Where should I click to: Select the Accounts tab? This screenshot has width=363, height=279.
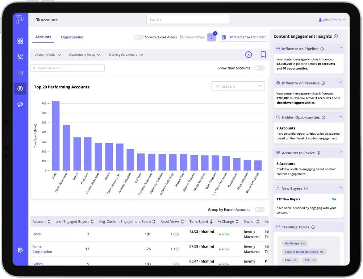click(x=43, y=37)
